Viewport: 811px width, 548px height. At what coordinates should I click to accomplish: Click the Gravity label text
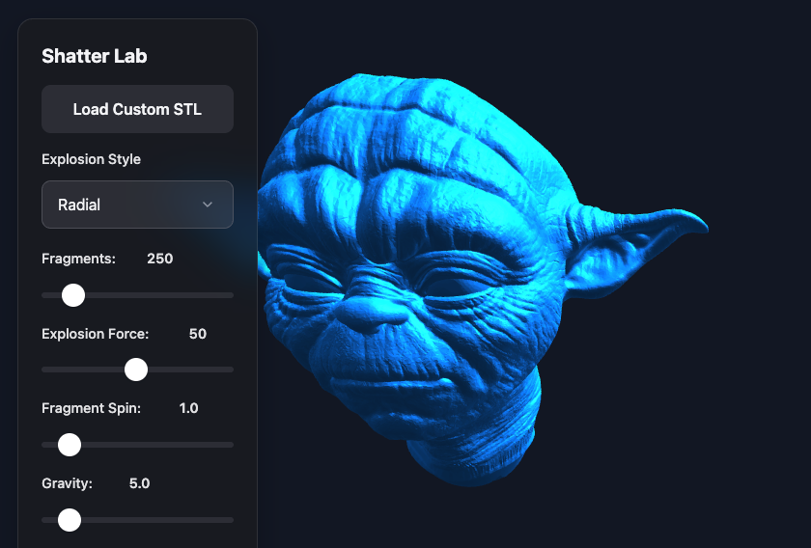(x=67, y=483)
